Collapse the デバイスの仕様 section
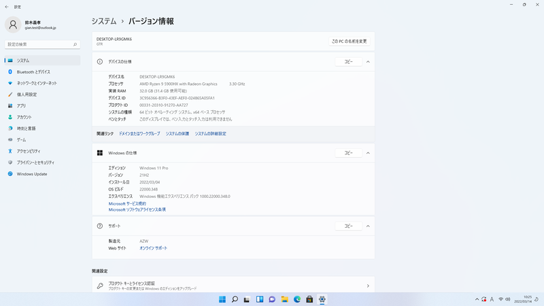This screenshot has height=306, width=544. point(368,62)
